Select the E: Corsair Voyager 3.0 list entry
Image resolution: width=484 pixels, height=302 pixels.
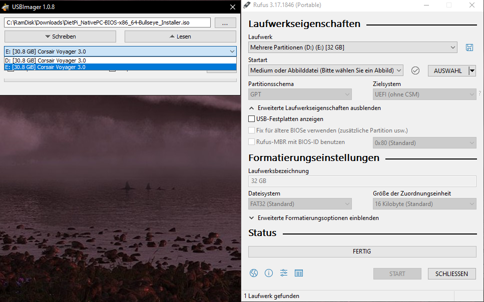tap(121, 67)
